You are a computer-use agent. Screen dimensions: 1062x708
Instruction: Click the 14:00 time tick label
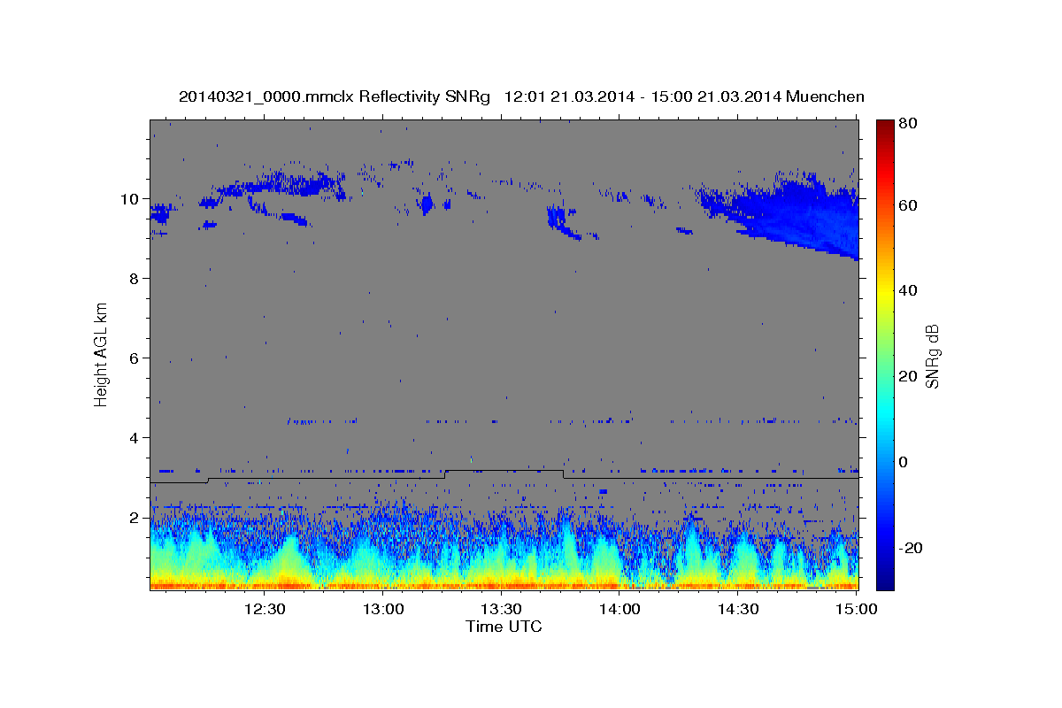pyautogui.click(x=620, y=609)
